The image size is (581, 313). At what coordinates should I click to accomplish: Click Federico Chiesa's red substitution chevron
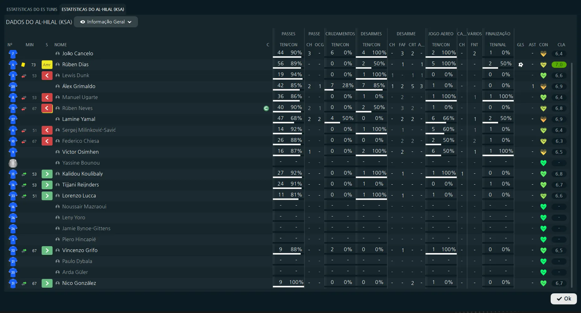click(x=47, y=141)
